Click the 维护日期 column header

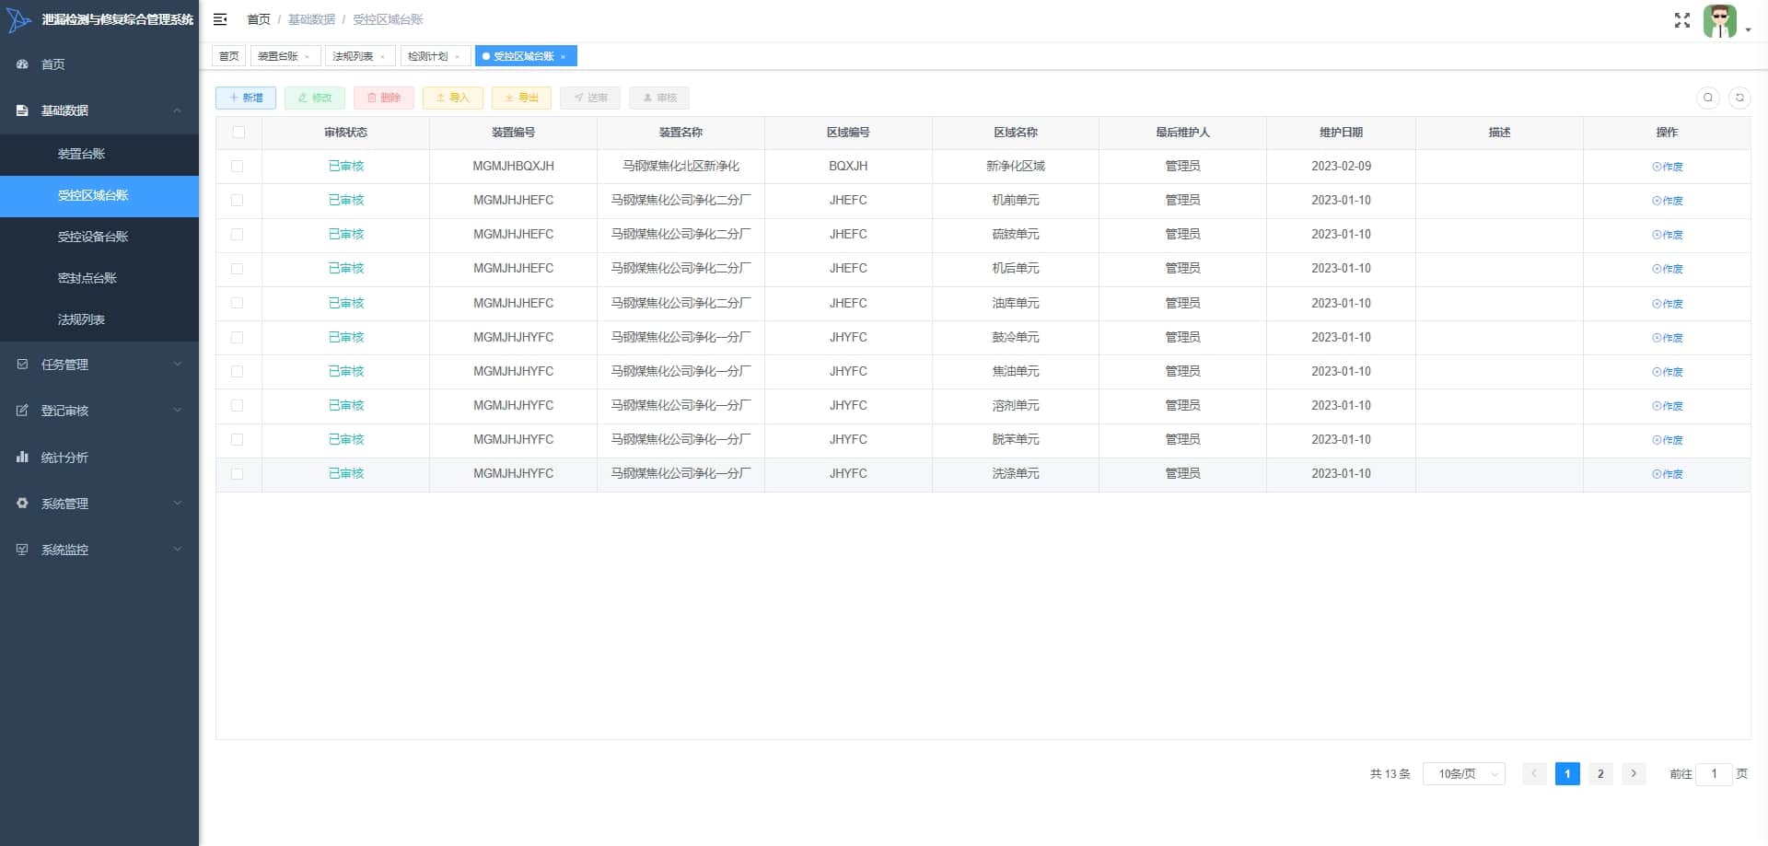point(1341,133)
